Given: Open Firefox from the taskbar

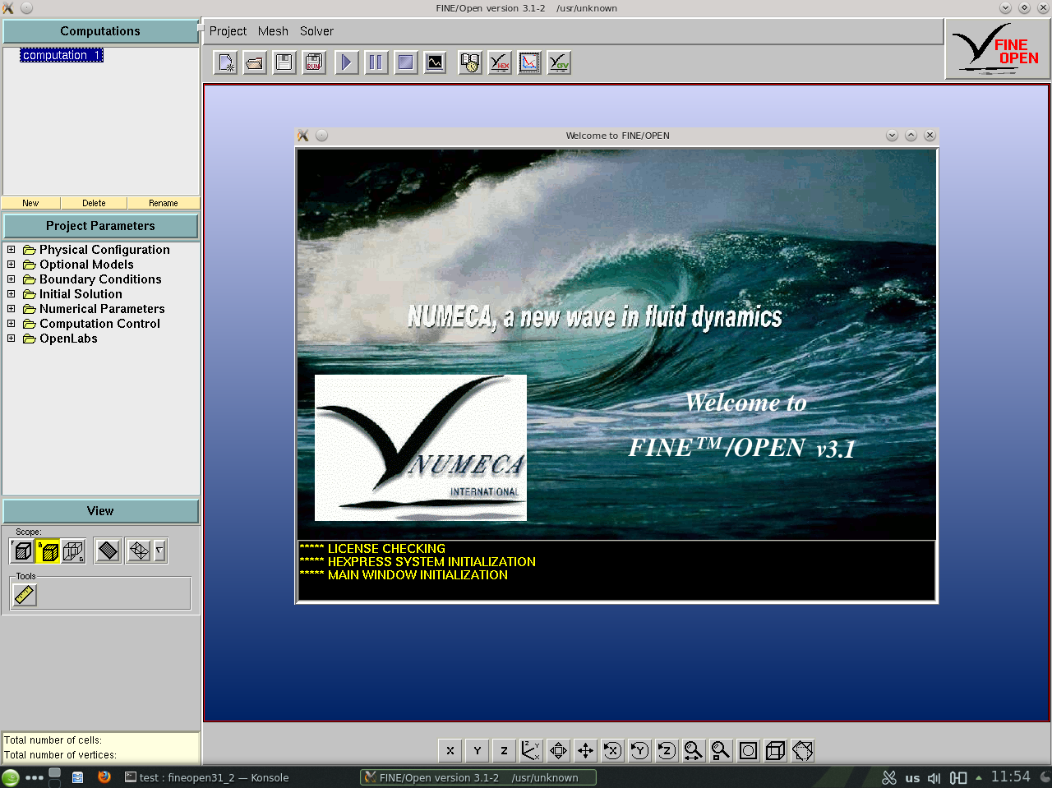Looking at the screenshot, I should [x=104, y=776].
